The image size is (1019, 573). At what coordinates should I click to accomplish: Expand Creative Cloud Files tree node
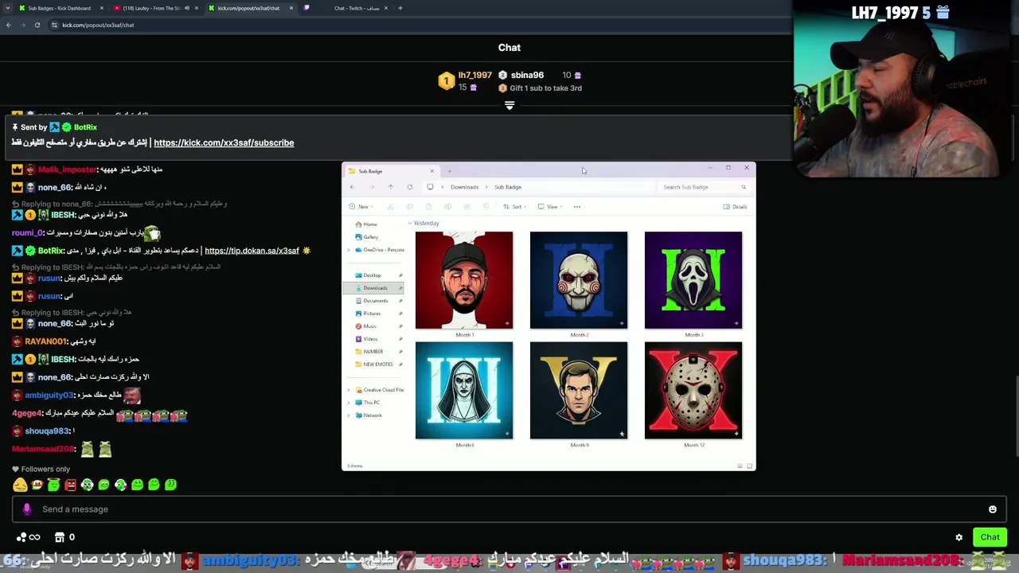348,390
